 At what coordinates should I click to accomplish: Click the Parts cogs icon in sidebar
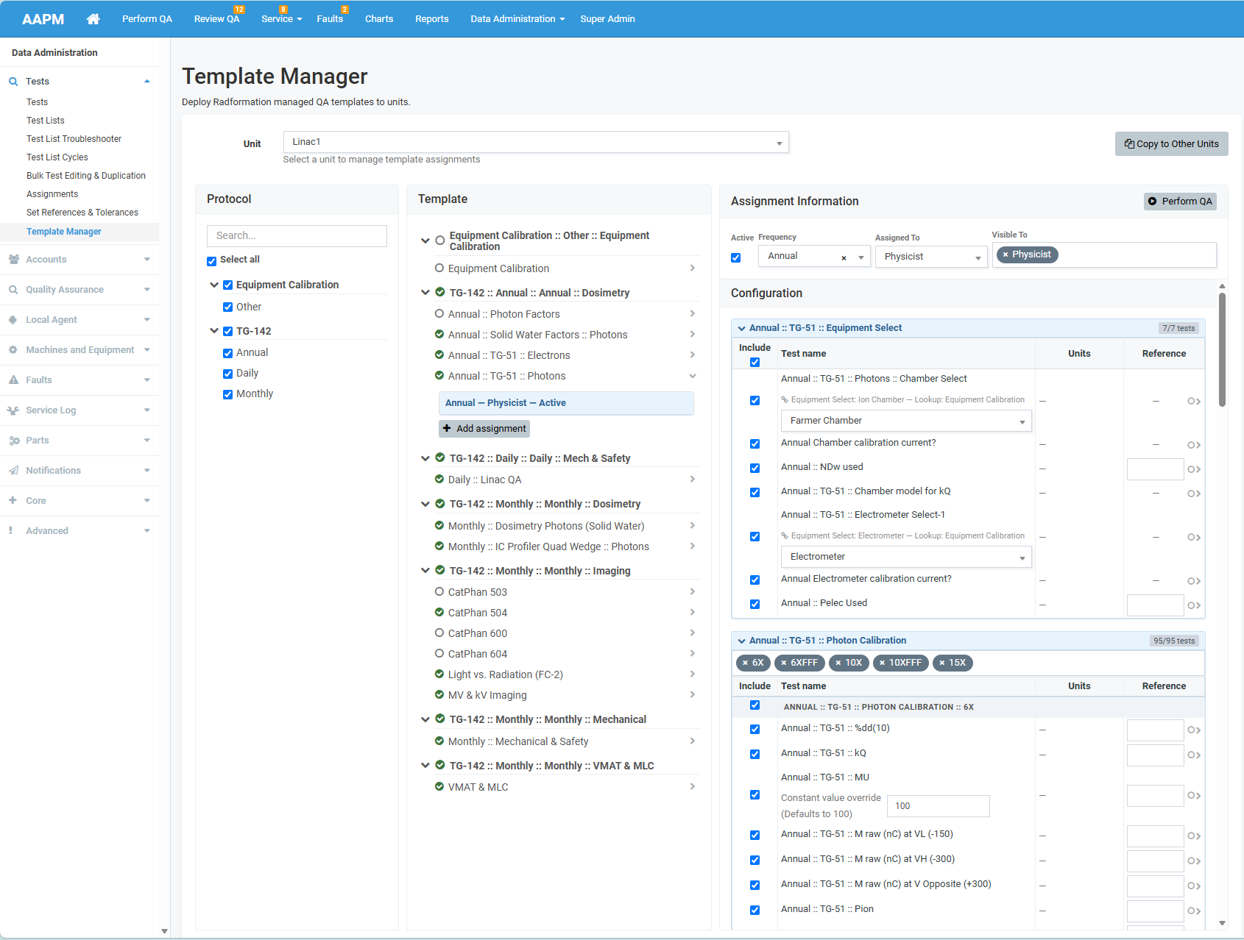(14, 440)
